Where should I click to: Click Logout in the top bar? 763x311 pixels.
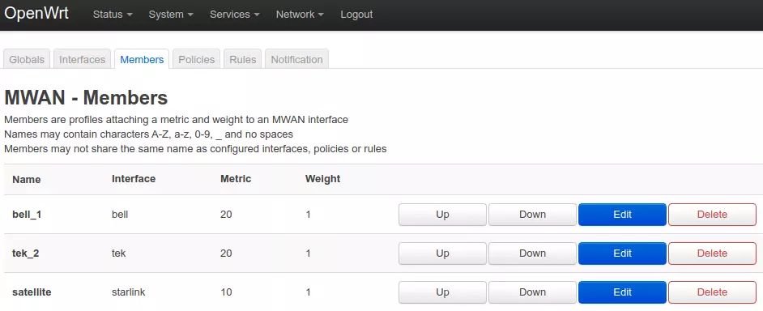356,15
